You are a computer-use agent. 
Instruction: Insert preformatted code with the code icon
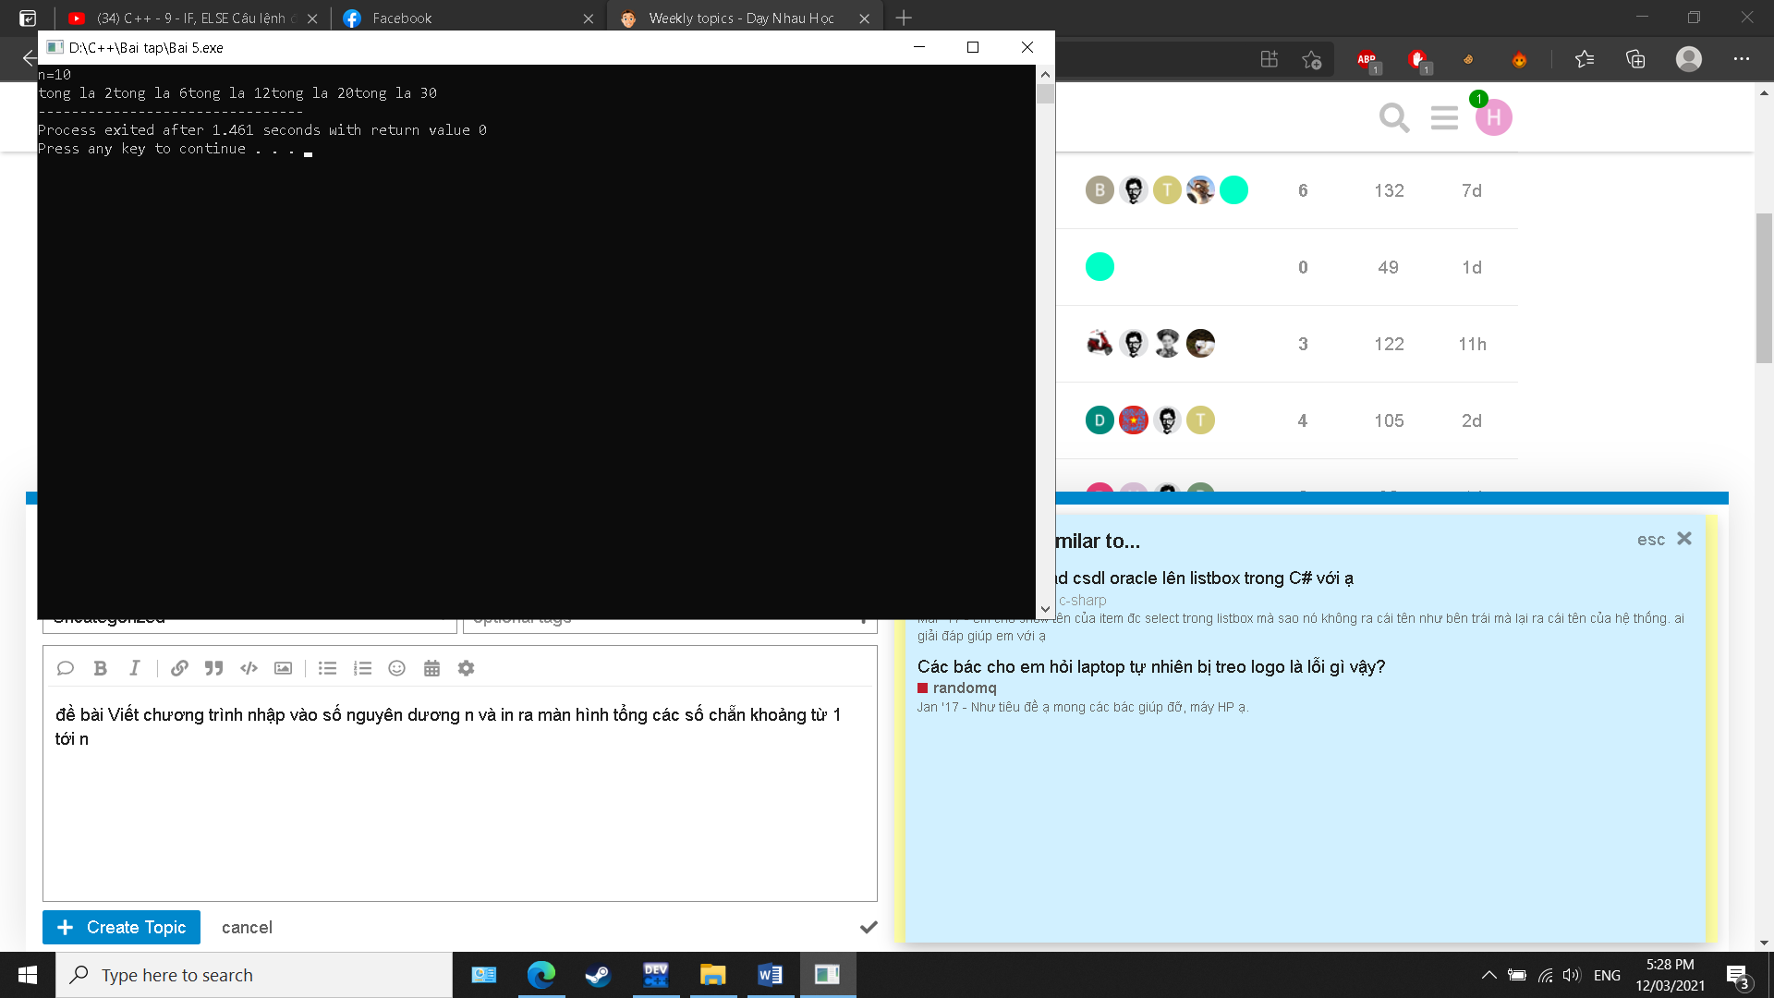(x=249, y=668)
